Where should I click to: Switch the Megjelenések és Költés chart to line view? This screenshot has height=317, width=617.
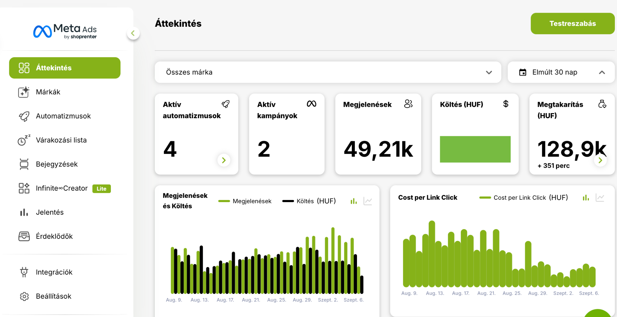[368, 201]
